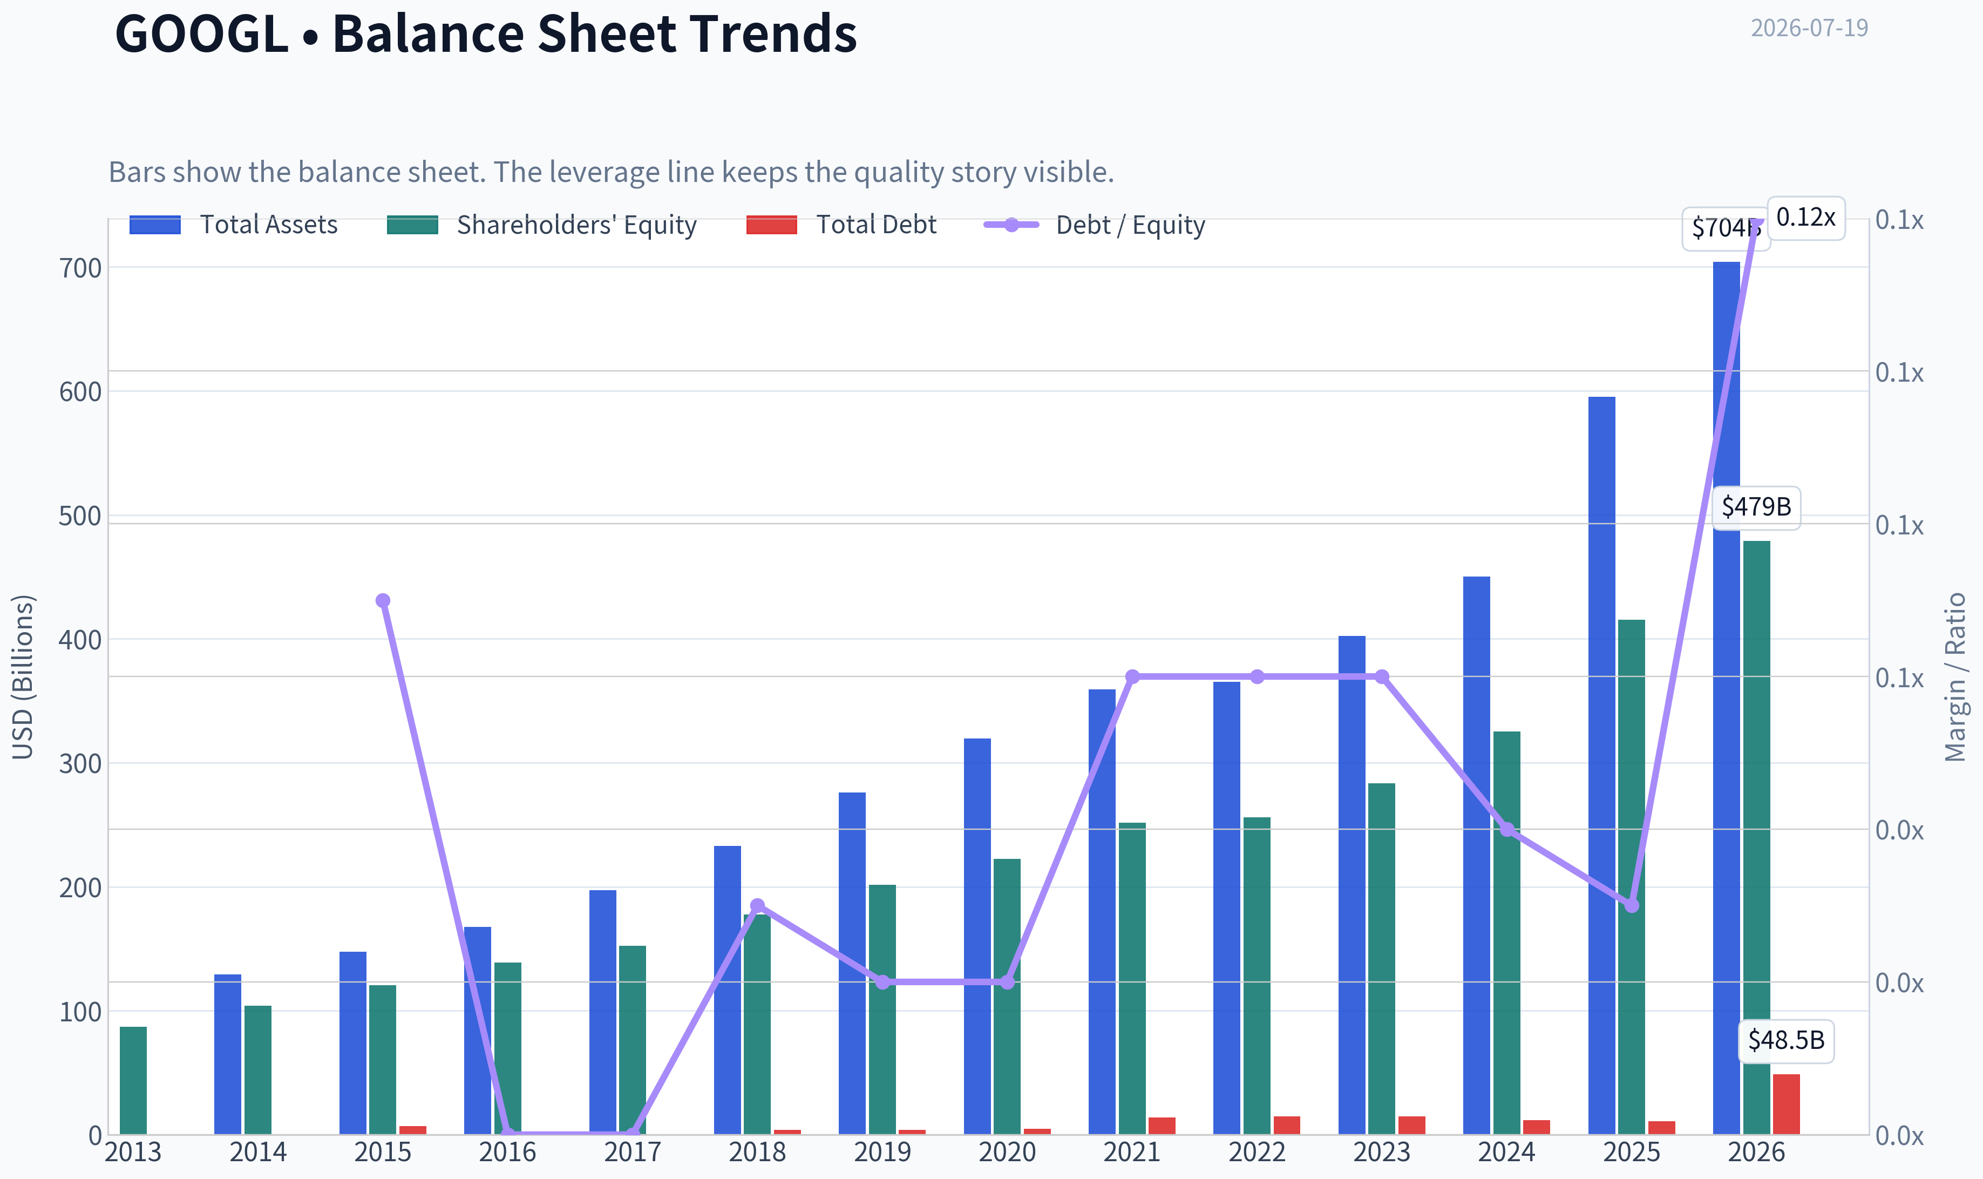Click the 2021 Total Debt red bar
1983x1179 pixels.
click(x=1162, y=1126)
